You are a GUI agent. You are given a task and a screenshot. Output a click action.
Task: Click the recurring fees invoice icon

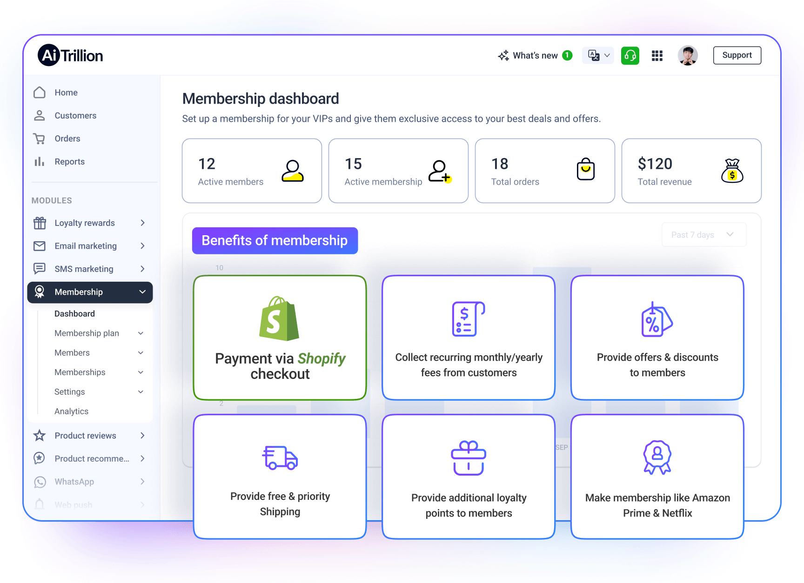tap(469, 319)
